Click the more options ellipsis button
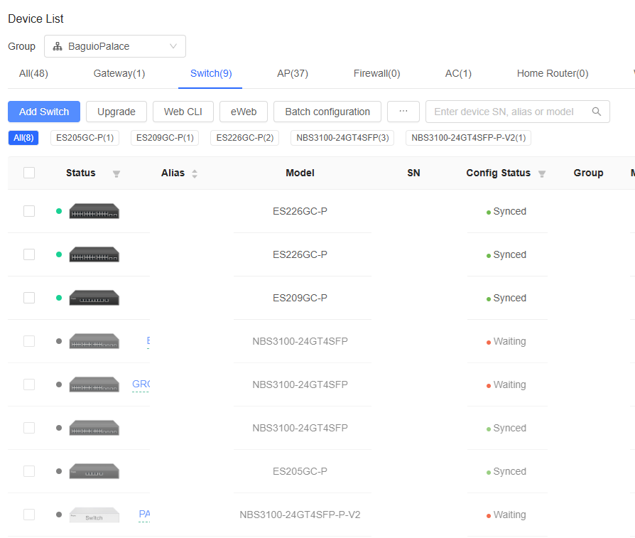Image resolution: width=635 pixels, height=538 pixels. pos(403,112)
